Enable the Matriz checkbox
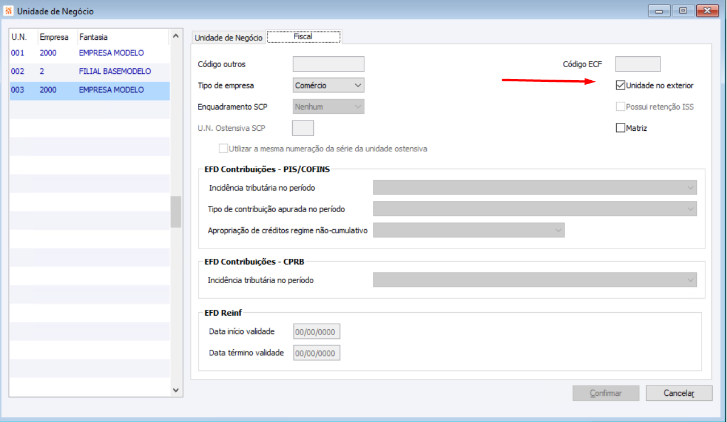Screen dimensions: 727x422 click(621, 128)
